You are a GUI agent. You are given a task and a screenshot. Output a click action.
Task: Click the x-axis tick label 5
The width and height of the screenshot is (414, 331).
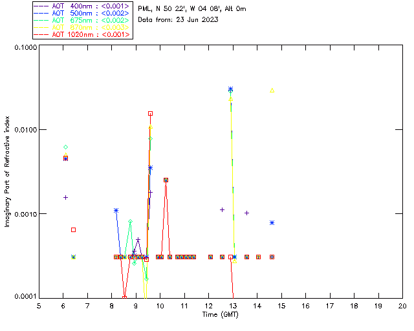pos(39,306)
